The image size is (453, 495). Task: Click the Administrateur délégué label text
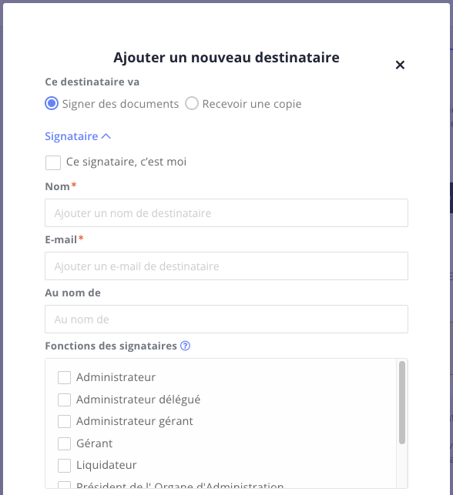click(x=139, y=400)
